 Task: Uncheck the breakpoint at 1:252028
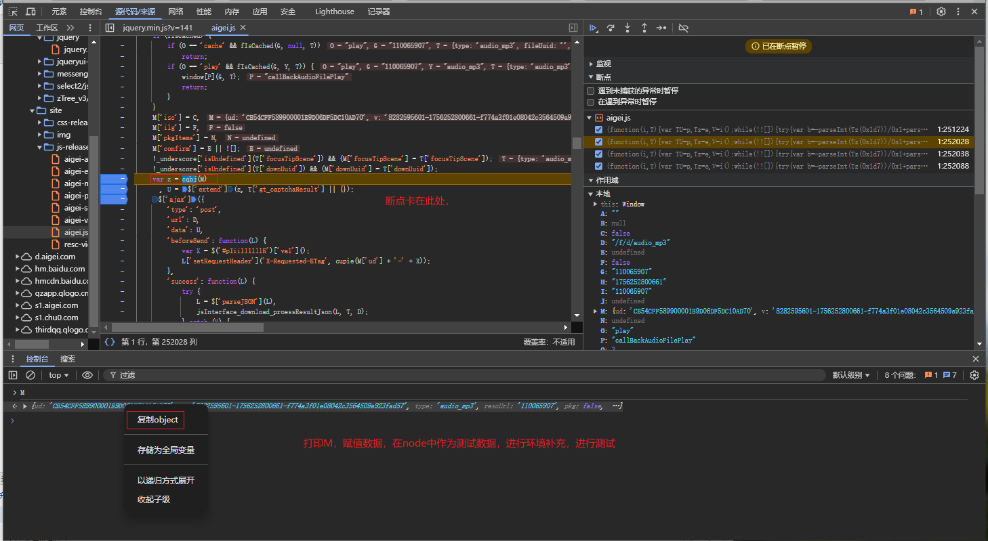598,142
